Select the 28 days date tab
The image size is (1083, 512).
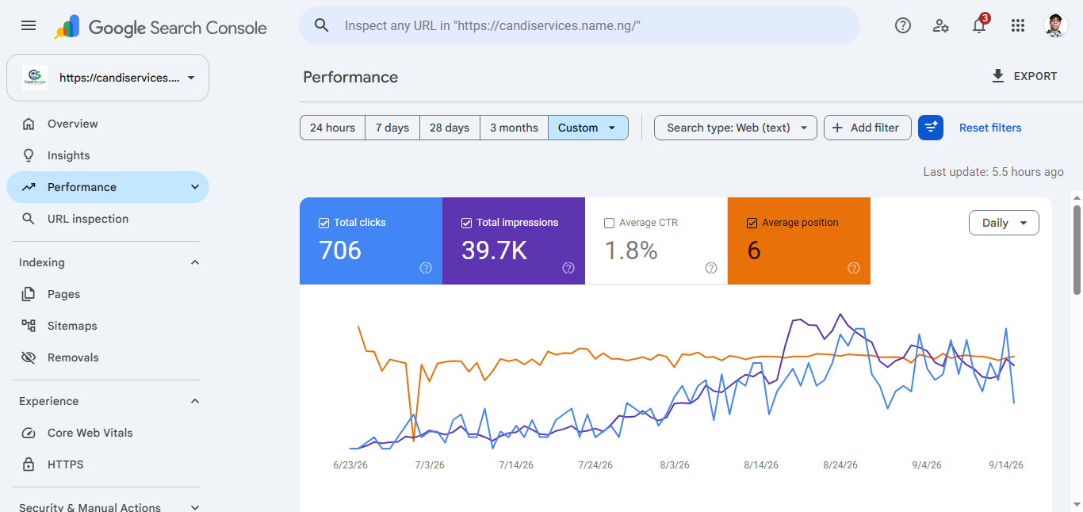[x=450, y=128]
